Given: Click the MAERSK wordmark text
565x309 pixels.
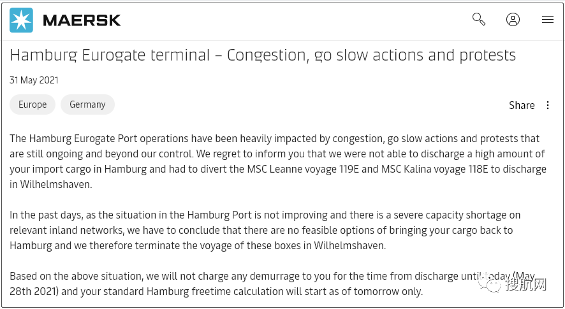Looking at the screenshot, I should click(x=82, y=20).
